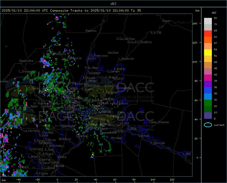Click the 0 km mark on vertical axis
Image resolution: width=227 pixels, height=183 pixels.
click(x=197, y=158)
